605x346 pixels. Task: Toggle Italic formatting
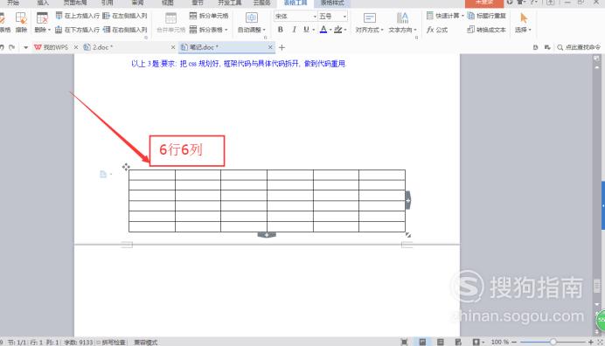[294, 30]
